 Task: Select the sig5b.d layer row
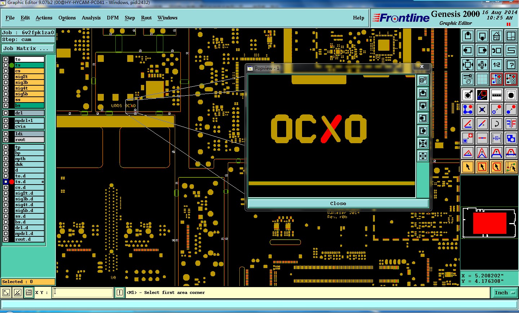(x=29, y=210)
